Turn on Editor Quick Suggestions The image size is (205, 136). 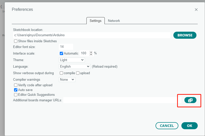point(16,95)
